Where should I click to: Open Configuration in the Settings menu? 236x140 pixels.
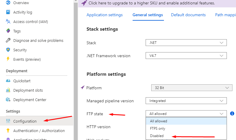click(25, 121)
